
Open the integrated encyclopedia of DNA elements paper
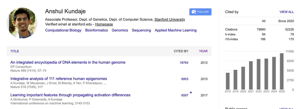(x=68, y=62)
